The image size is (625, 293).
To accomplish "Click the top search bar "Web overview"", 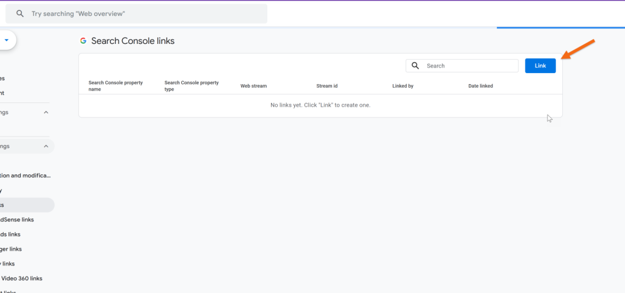I will [x=136, y=14].
